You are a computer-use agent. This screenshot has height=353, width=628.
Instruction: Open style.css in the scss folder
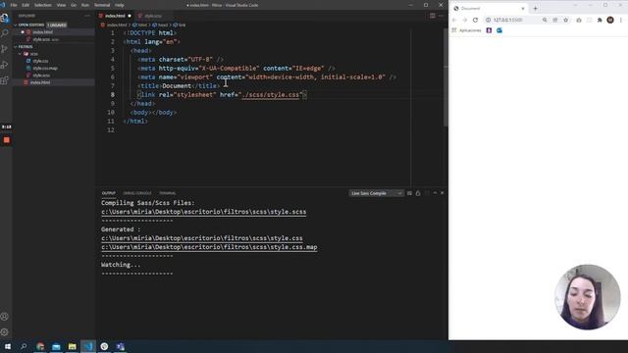tap(40, 61)
